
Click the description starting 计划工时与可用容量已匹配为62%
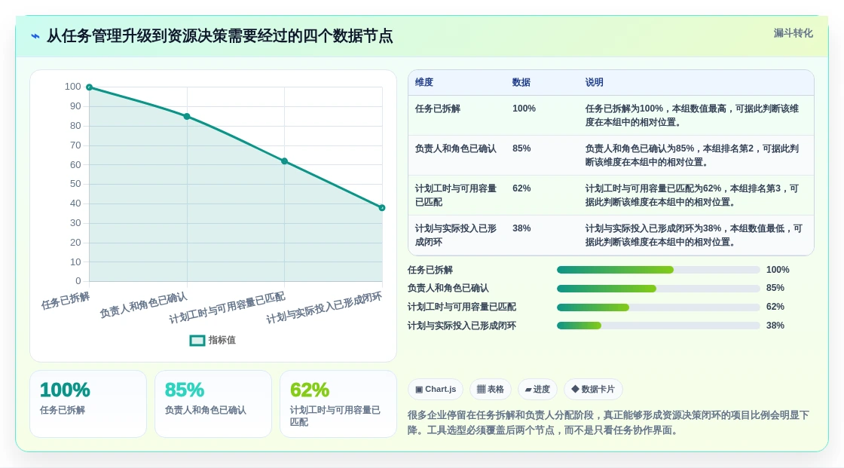pyautogui.click(x=692, y=195)
